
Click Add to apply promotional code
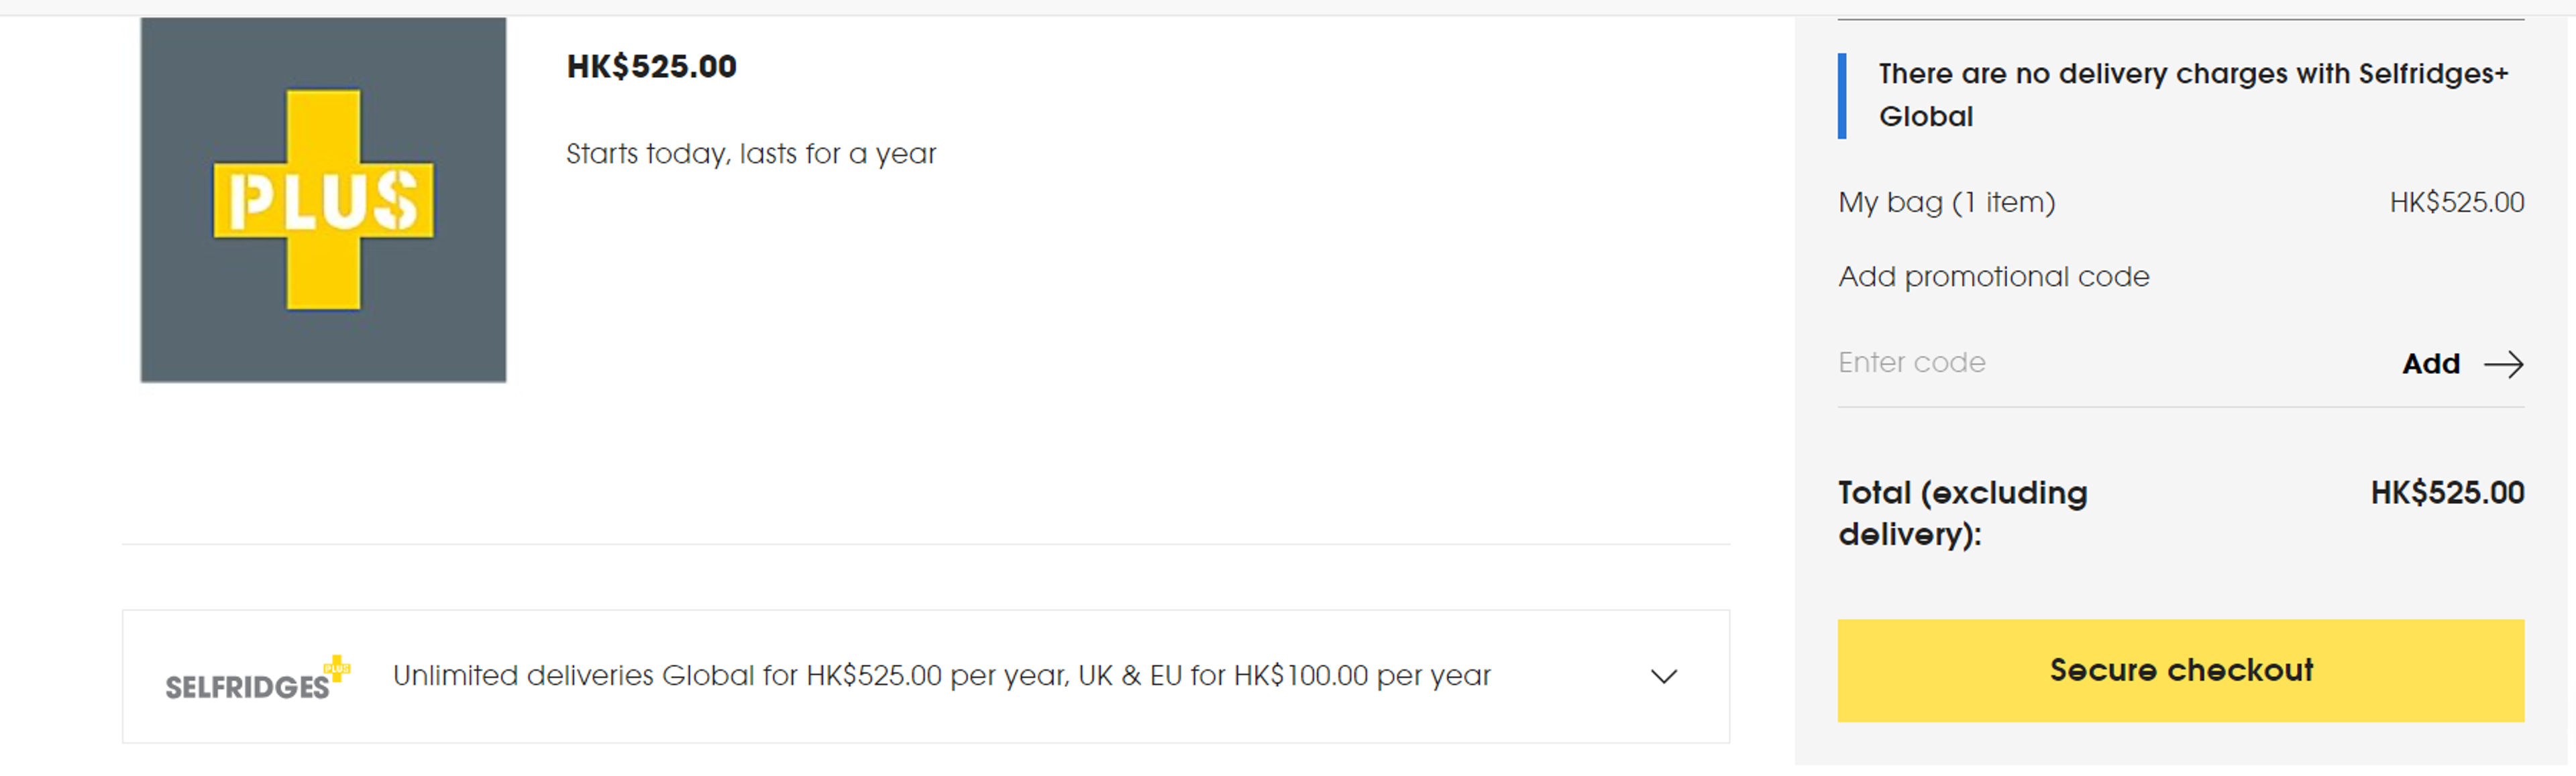point(2430,365)
